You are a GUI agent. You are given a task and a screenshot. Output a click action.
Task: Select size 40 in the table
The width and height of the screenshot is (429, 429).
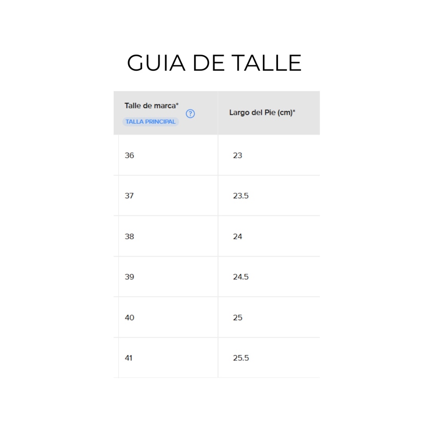click(x=129, y=317)
